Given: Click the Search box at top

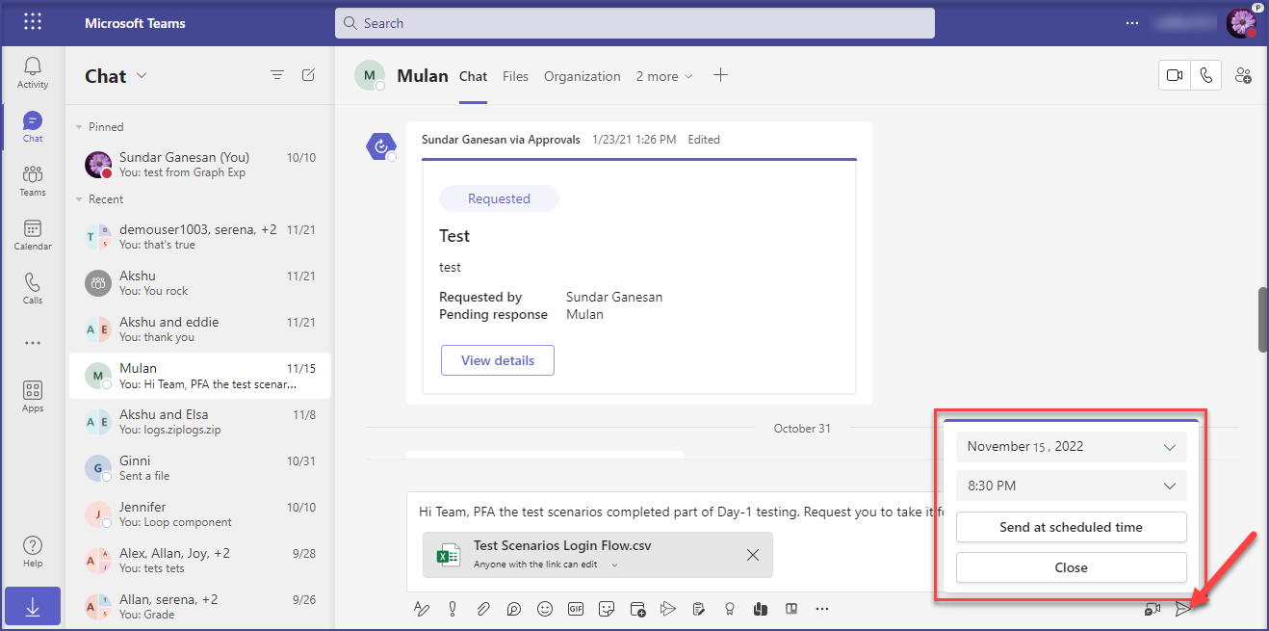Looking at the screenshot, I should 634,23.
